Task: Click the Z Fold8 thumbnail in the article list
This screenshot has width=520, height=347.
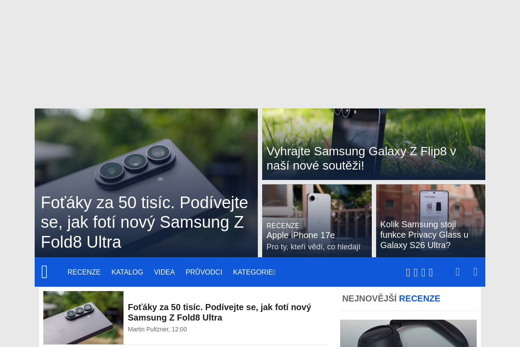Action: pos(83,318)
